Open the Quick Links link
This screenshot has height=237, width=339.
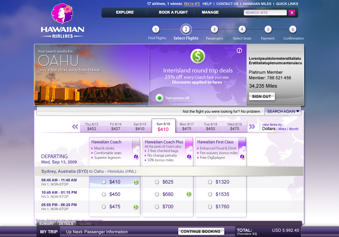click(x=287, y=4)
